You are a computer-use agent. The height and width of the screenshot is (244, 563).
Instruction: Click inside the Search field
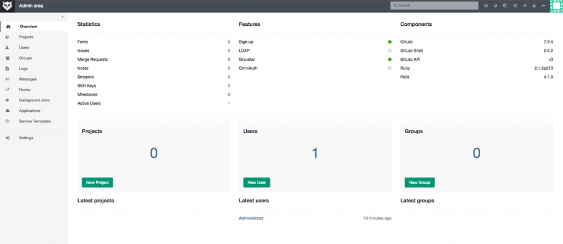(434, 6)
